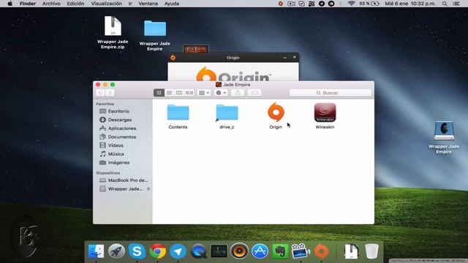468x263 pixels.
Task: Select the Wineskin app icon
Action: click(325, 113)
